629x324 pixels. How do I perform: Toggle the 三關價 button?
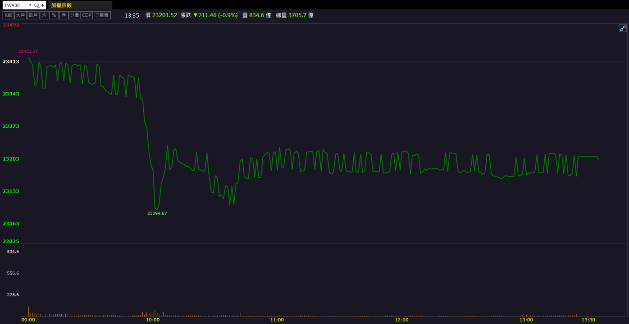pyautogui.click(x=102, y=15)
